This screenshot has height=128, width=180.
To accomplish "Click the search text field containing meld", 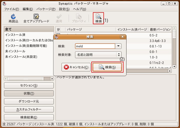I will (94, 46).
